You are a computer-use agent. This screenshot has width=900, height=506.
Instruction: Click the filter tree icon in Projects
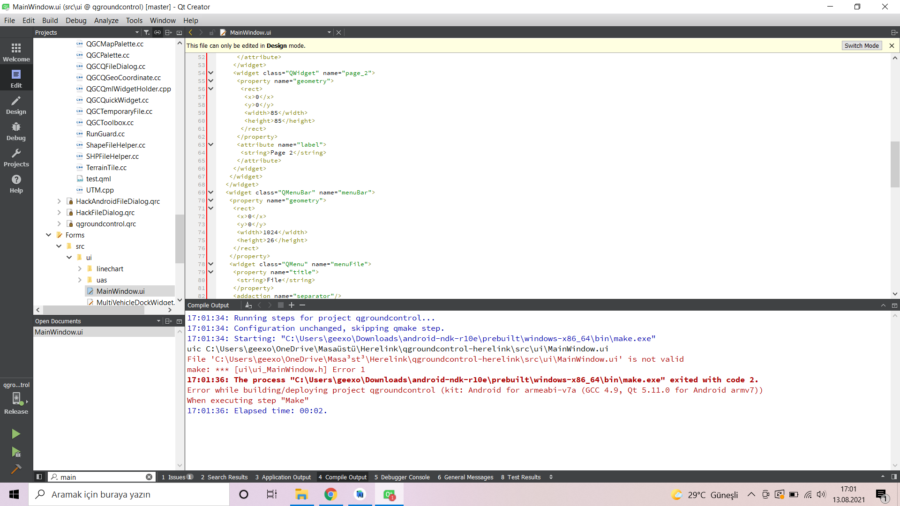point(147,32)
